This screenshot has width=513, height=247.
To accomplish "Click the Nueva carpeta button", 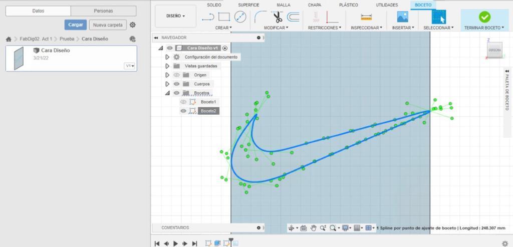I will (108, 25).
